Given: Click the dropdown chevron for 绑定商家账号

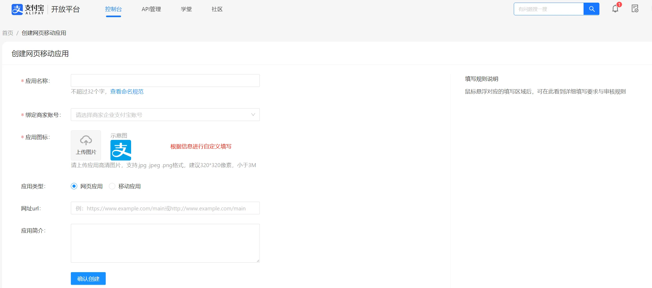Looking at the screenshot, I should coord(253,115).
